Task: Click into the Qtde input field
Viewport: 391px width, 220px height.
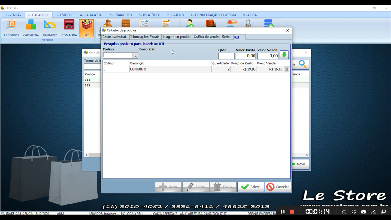Action: [x=226, y=56]
